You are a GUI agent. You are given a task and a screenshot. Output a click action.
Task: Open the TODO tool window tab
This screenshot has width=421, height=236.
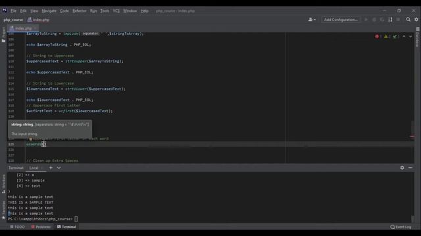point(17,227)
